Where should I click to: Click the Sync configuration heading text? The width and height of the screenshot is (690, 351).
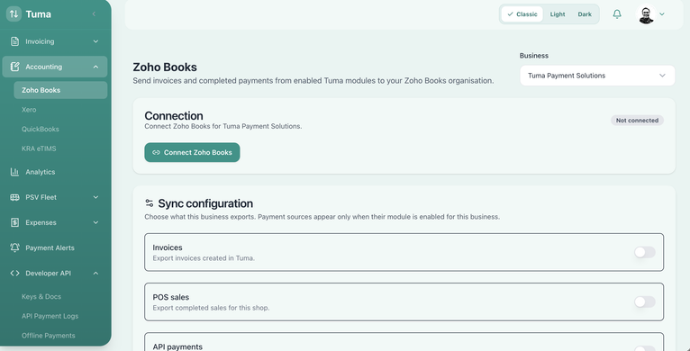coord(205,203)
